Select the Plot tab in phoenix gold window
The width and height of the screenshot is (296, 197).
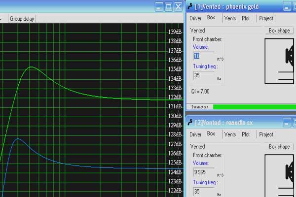coord(246,18)
